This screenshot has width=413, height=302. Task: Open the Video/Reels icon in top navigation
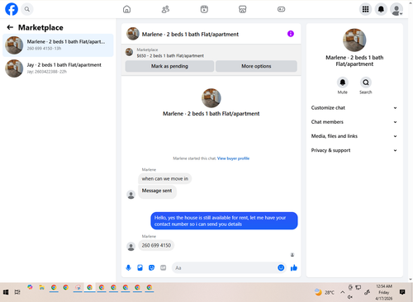pos(204,9)
